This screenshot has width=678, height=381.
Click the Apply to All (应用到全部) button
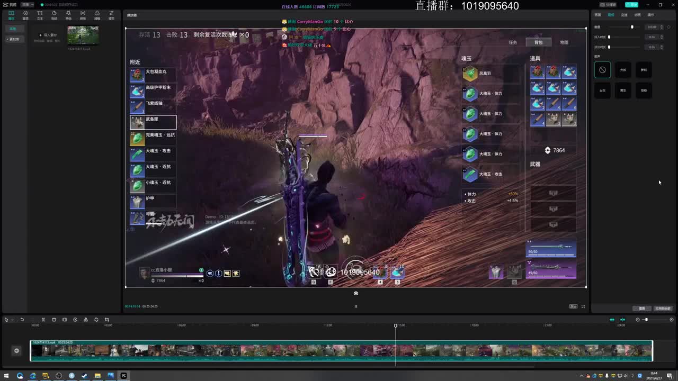click(x=663, y=309)
